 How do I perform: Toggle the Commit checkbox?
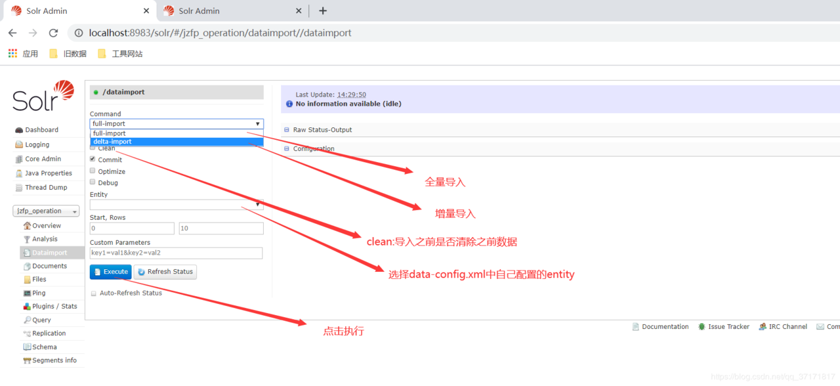click(x=93, y=159)
